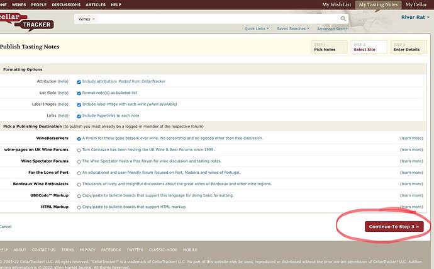Toggle Include attribution checkbox

point(79,82)
